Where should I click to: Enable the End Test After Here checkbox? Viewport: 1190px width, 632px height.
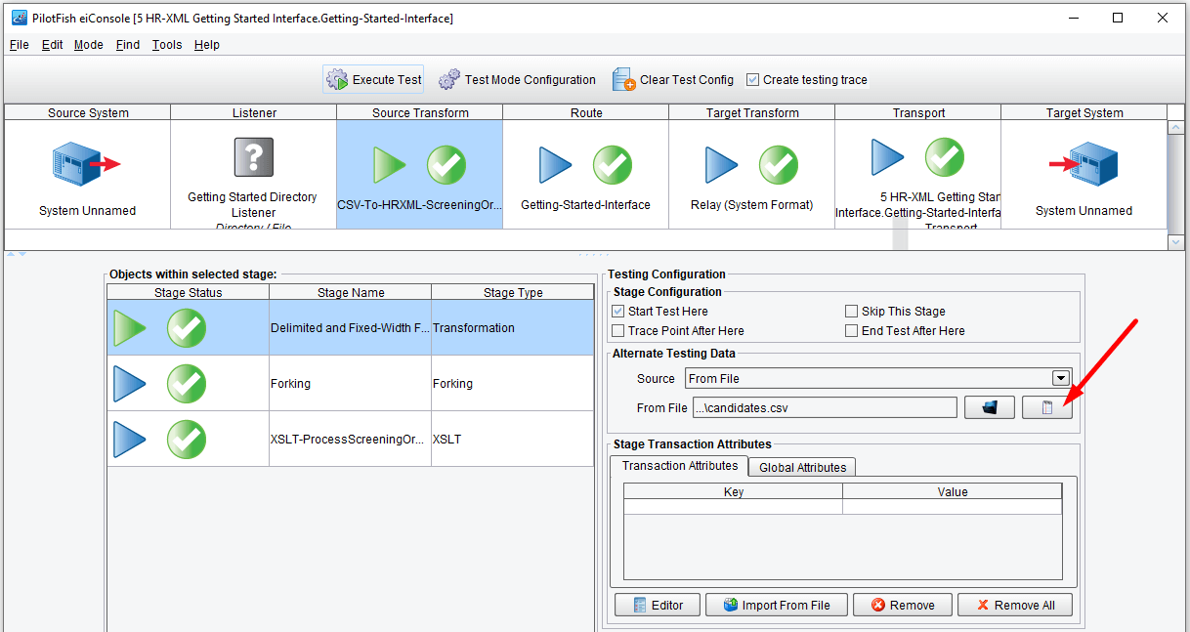852,331
